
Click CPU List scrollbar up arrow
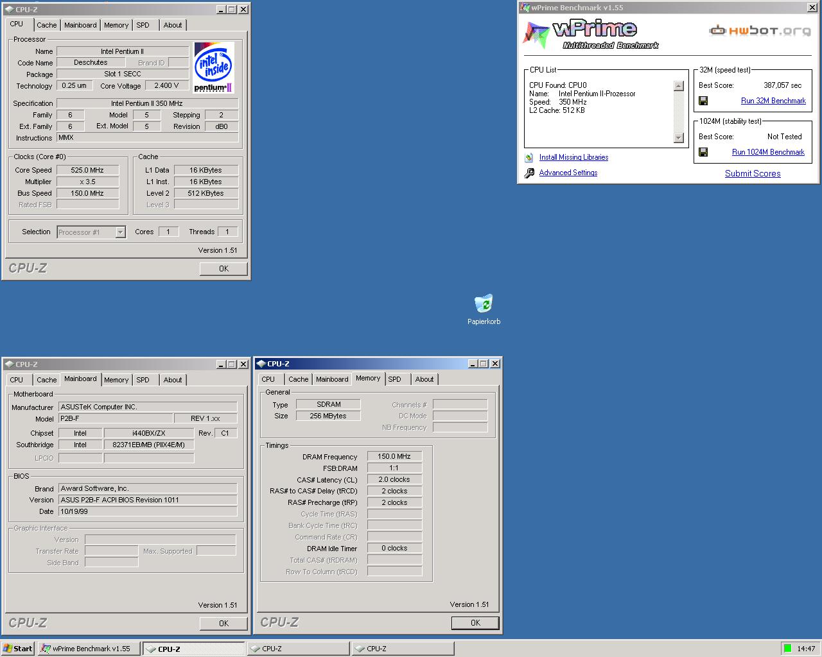(x=679, y=86)
